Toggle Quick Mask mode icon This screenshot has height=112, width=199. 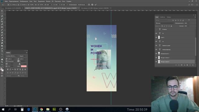(x=2, y=73)
